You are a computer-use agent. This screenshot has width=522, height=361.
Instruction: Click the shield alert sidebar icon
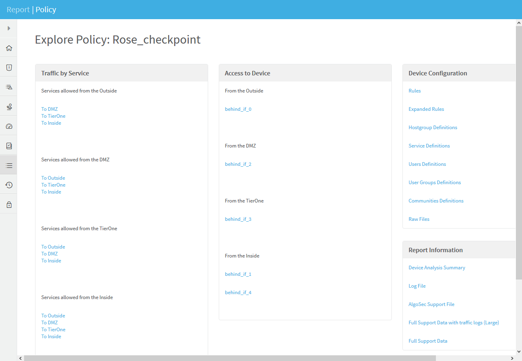[9, 68]
